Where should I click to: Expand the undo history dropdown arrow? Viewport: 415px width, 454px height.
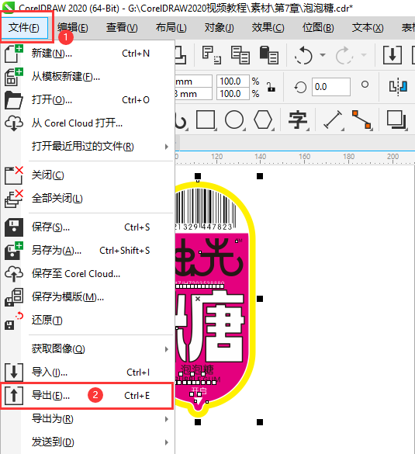323,55
